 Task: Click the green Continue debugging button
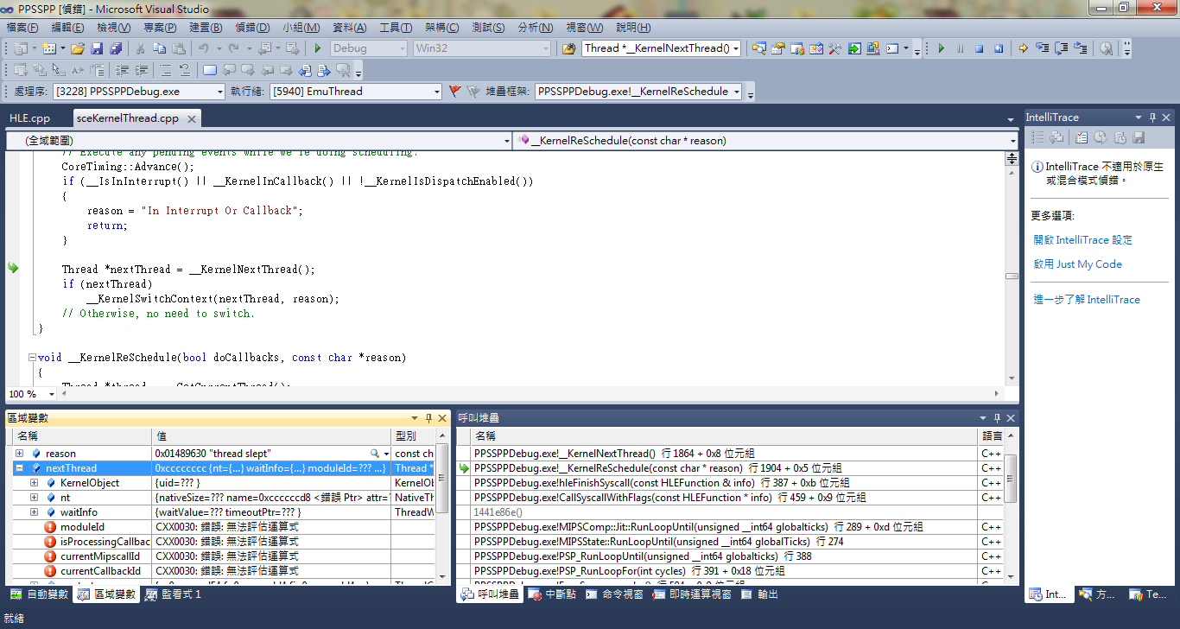point(942,48)
